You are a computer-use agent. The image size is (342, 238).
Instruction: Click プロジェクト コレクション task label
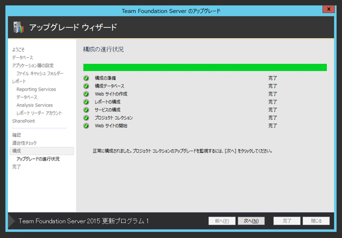pos(114,118)
